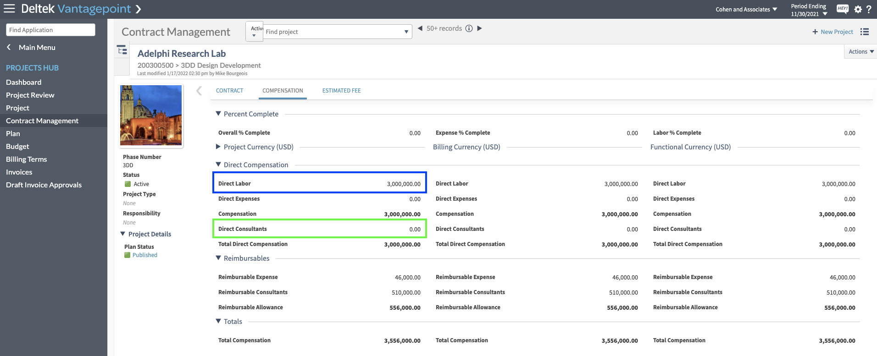Click the PROJECTS HUB heading
The image size is (877, 356).
coord(32,68)
